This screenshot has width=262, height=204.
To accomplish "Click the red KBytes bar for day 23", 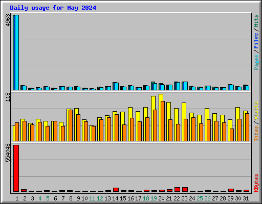I will point(185,189).
